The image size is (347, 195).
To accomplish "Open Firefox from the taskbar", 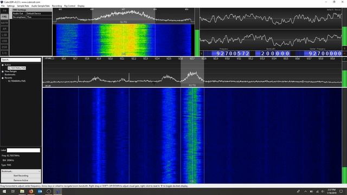I will coord(31,191).
